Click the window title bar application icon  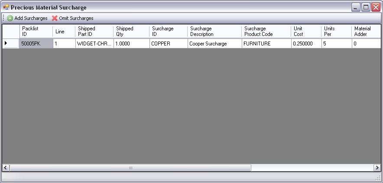coord(6,7)
